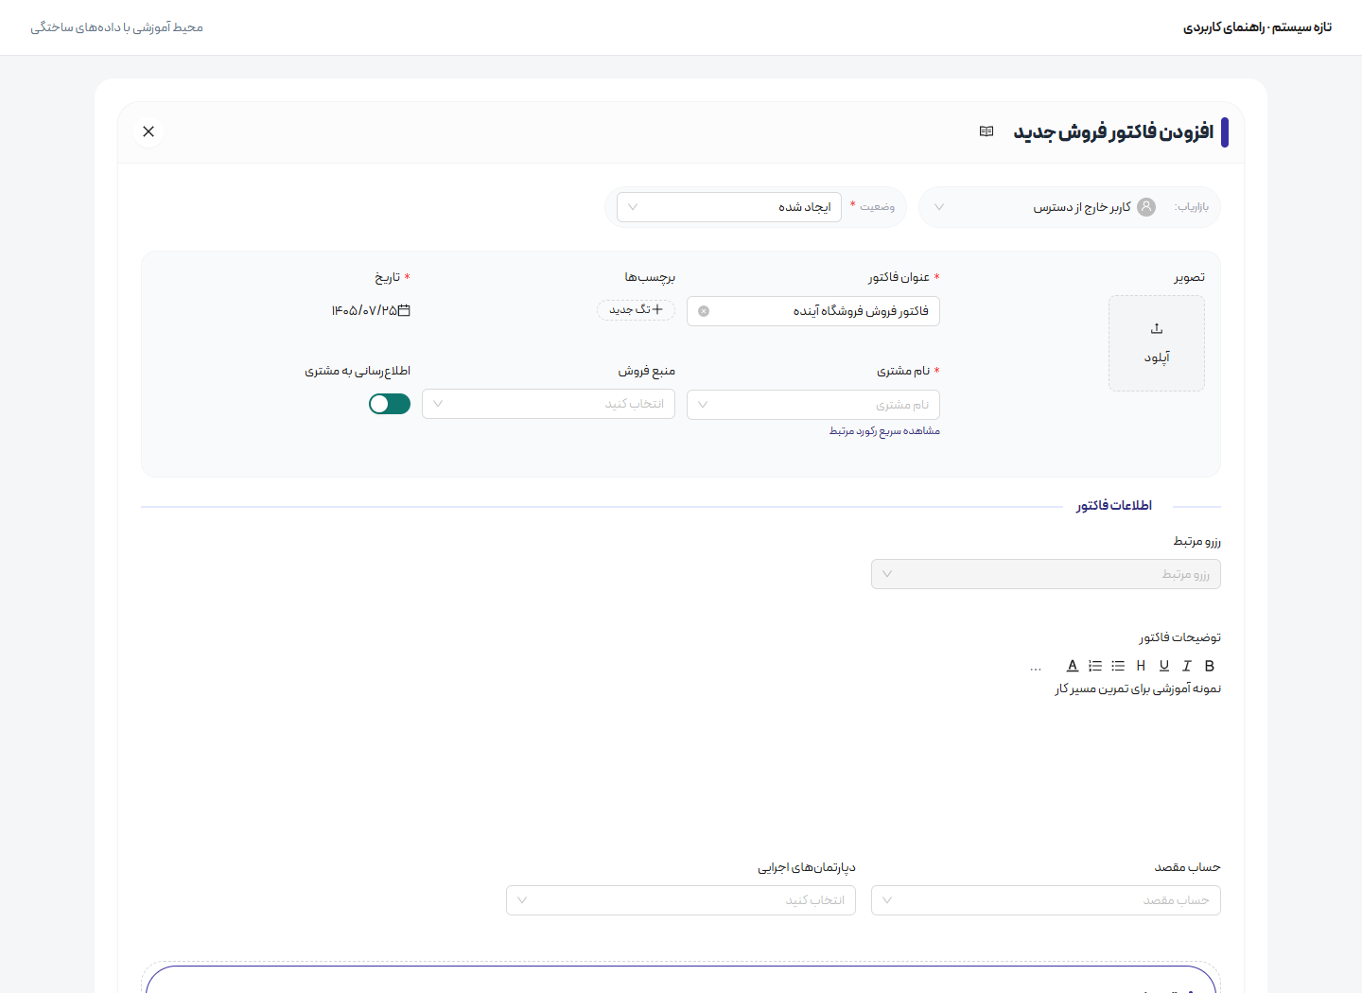This screenshot has width=1362, height=993.
Task: Click the upload image icon
Action: pyautogui.click(x=1157, y=328)
